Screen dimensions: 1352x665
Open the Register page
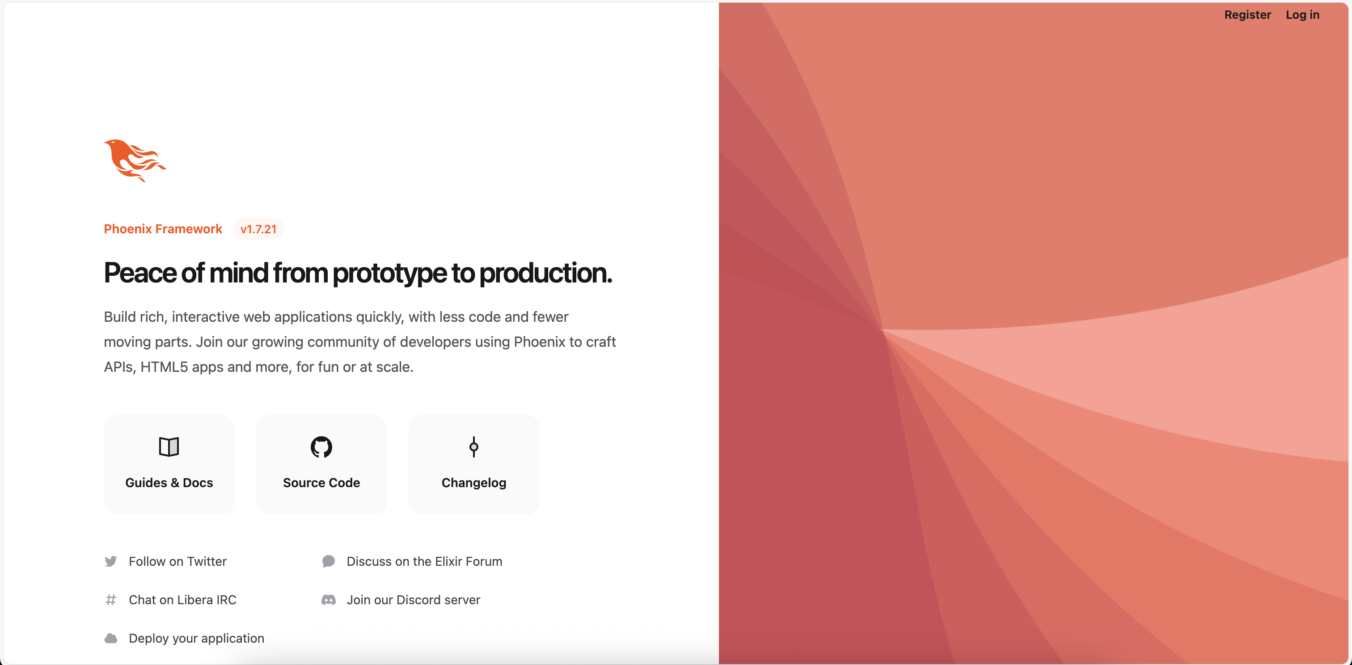click(1247, 15)
